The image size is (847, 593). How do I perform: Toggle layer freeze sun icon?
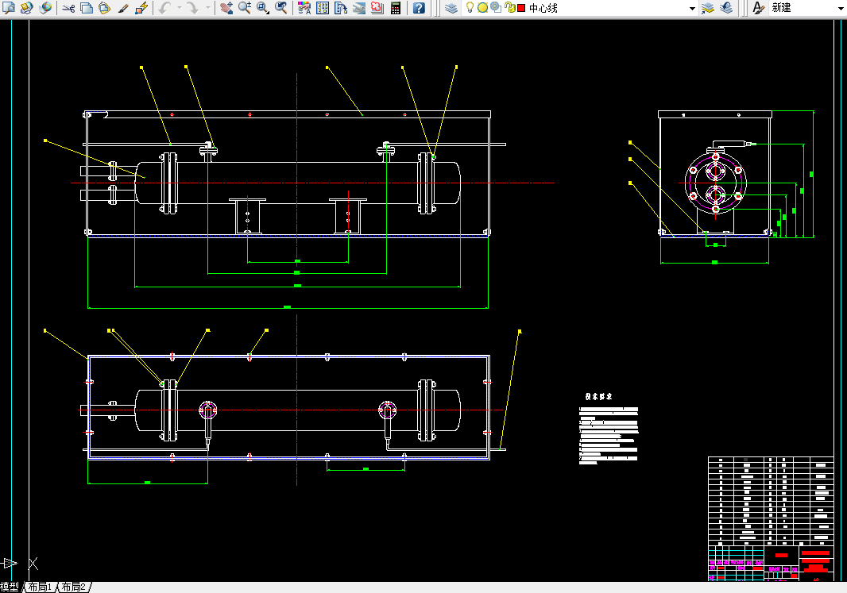(x=482, y=8)
